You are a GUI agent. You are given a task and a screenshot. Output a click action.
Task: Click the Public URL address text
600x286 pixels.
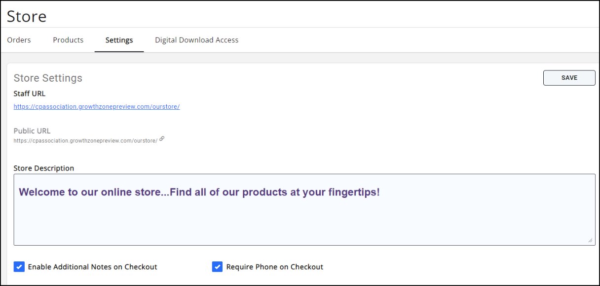point(85,140)
